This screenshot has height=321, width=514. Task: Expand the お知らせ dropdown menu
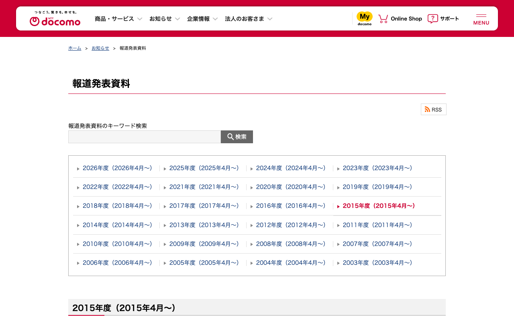click(x=165, y=18)
